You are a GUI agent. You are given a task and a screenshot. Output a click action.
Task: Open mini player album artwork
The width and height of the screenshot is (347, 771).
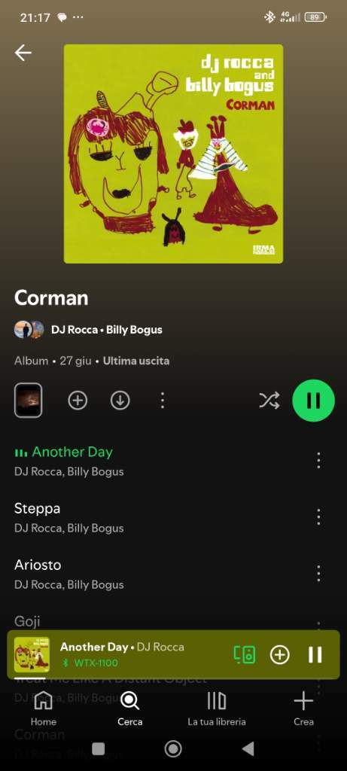pyautogui.click(x=32, y=654)
